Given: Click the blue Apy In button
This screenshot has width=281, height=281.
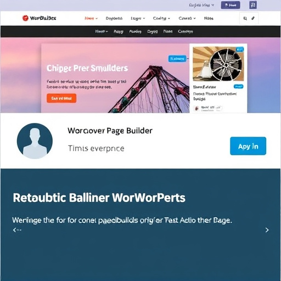Looking at the screenshot, I should pos(248,146).
